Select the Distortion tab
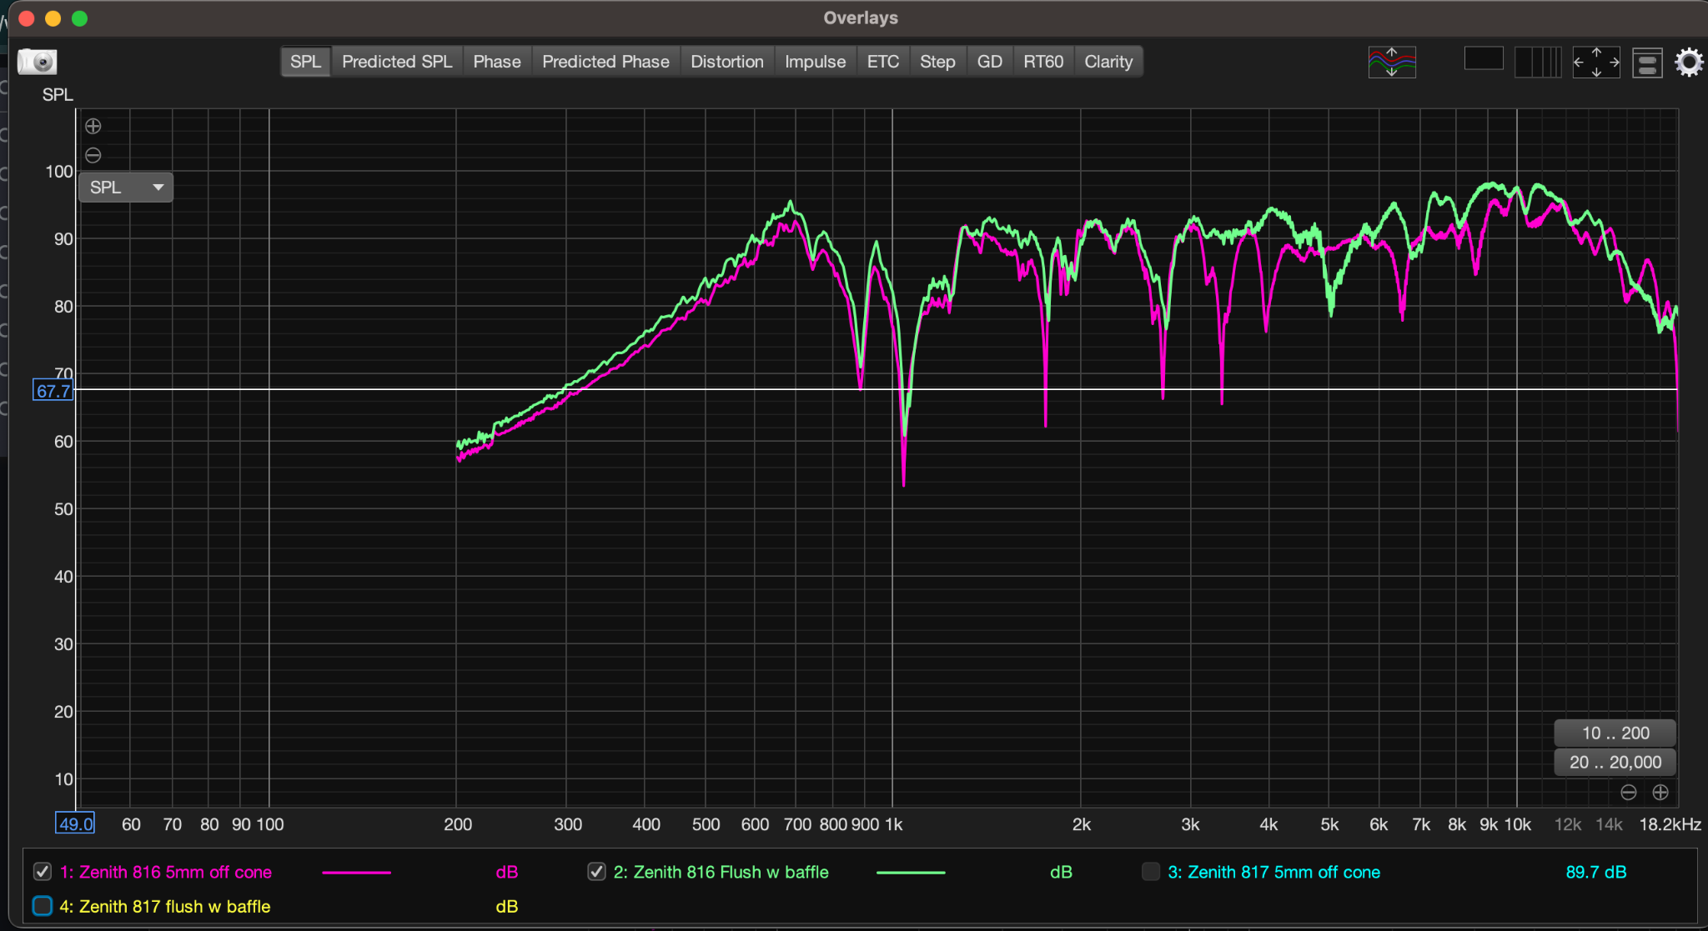 727,62
